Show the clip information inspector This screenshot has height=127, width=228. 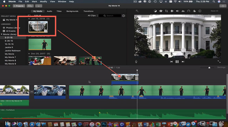[x=200, y=11]
